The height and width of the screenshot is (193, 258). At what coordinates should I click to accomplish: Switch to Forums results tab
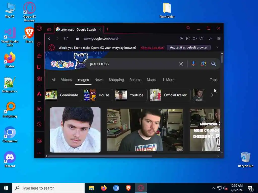pyautogui.click(x=135, y=80)
